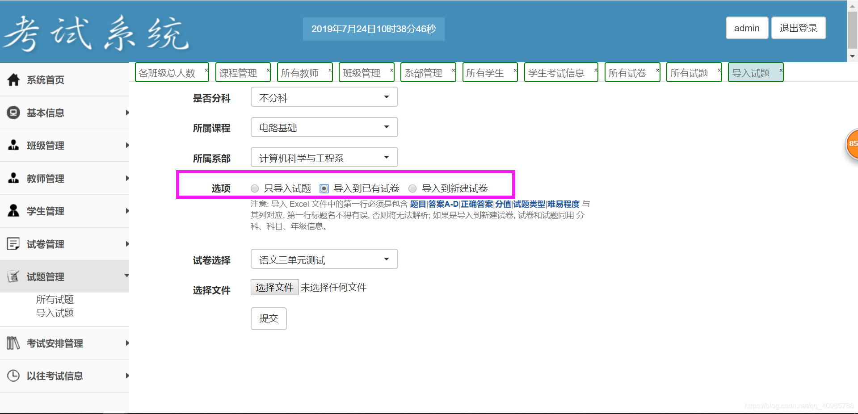Expand the 以往考试信息 sidebar arrow

(127, 376)
